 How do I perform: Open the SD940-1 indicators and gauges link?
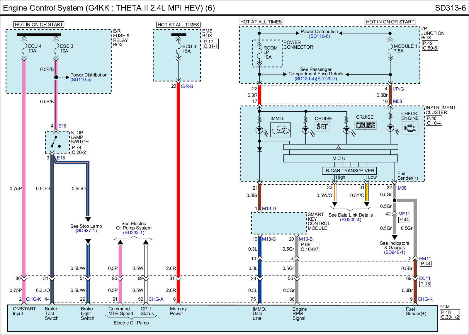pos(395,252)
